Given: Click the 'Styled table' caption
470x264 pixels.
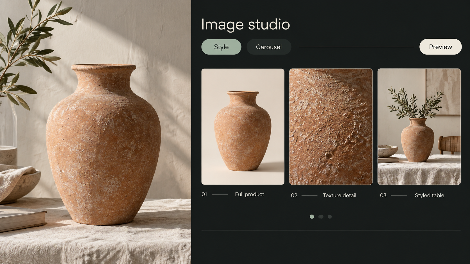Looking at the screenshot, I should tap(429, 195).
